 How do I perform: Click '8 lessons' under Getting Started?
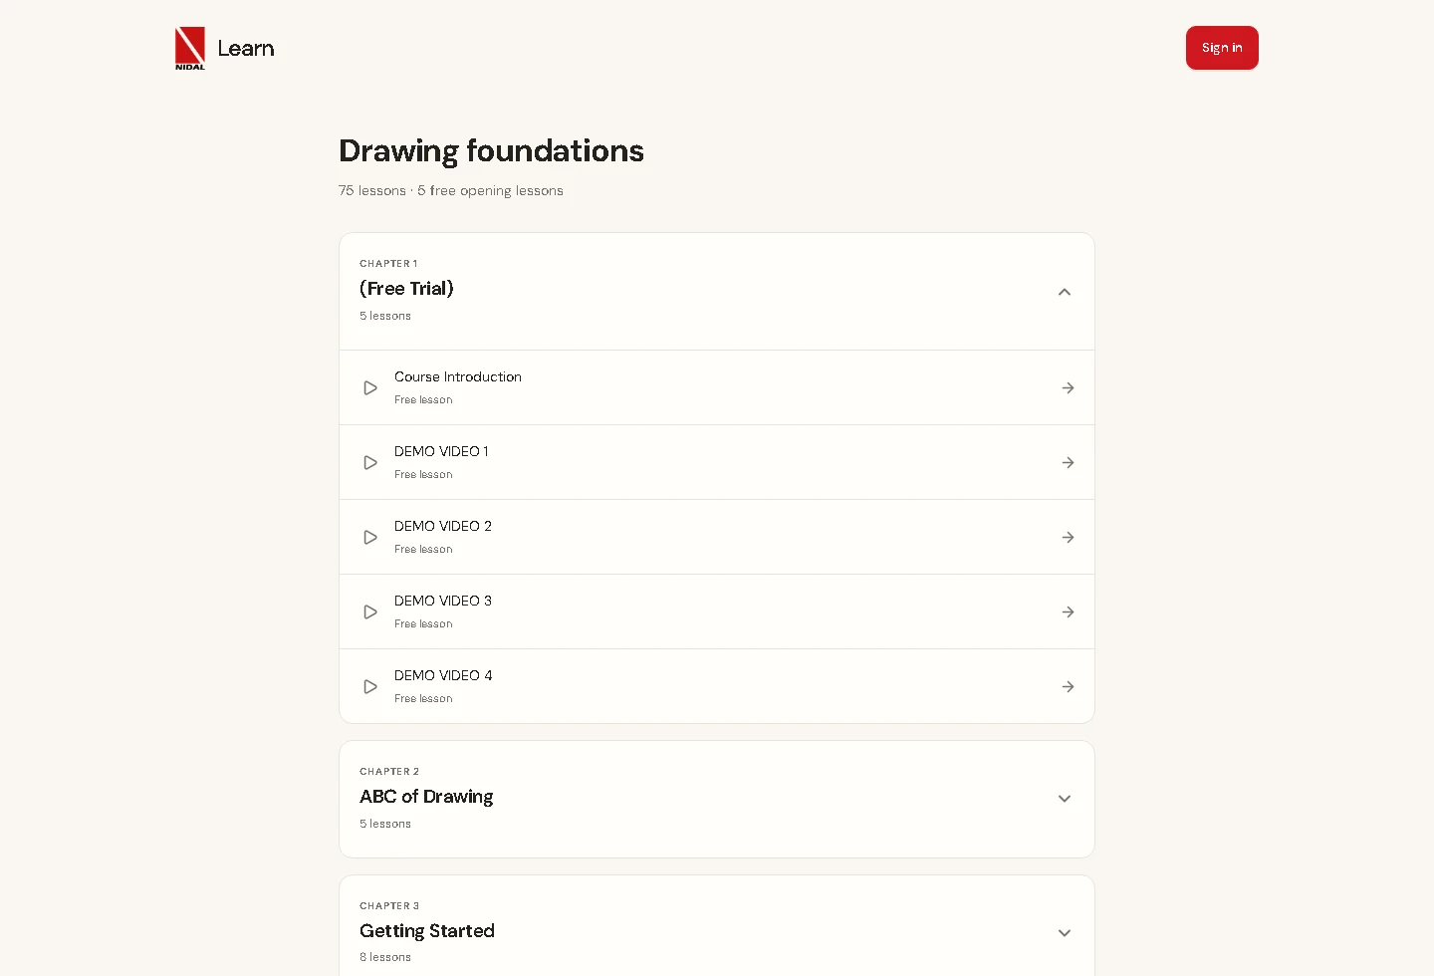(x=385, y=957)
